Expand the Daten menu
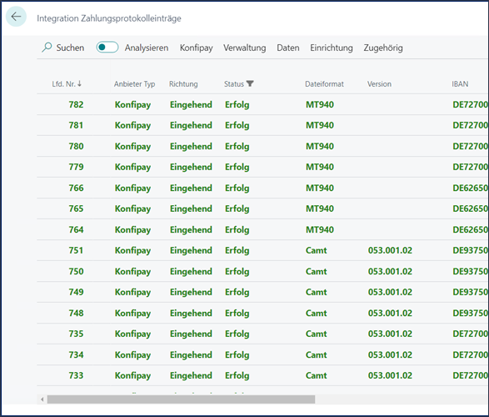Screen dimensions: 489x417 [288, 48]
